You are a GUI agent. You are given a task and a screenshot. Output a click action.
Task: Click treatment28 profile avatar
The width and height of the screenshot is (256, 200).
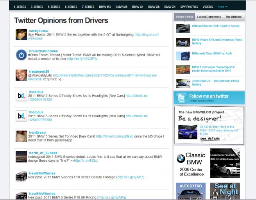tap(21, 75)
